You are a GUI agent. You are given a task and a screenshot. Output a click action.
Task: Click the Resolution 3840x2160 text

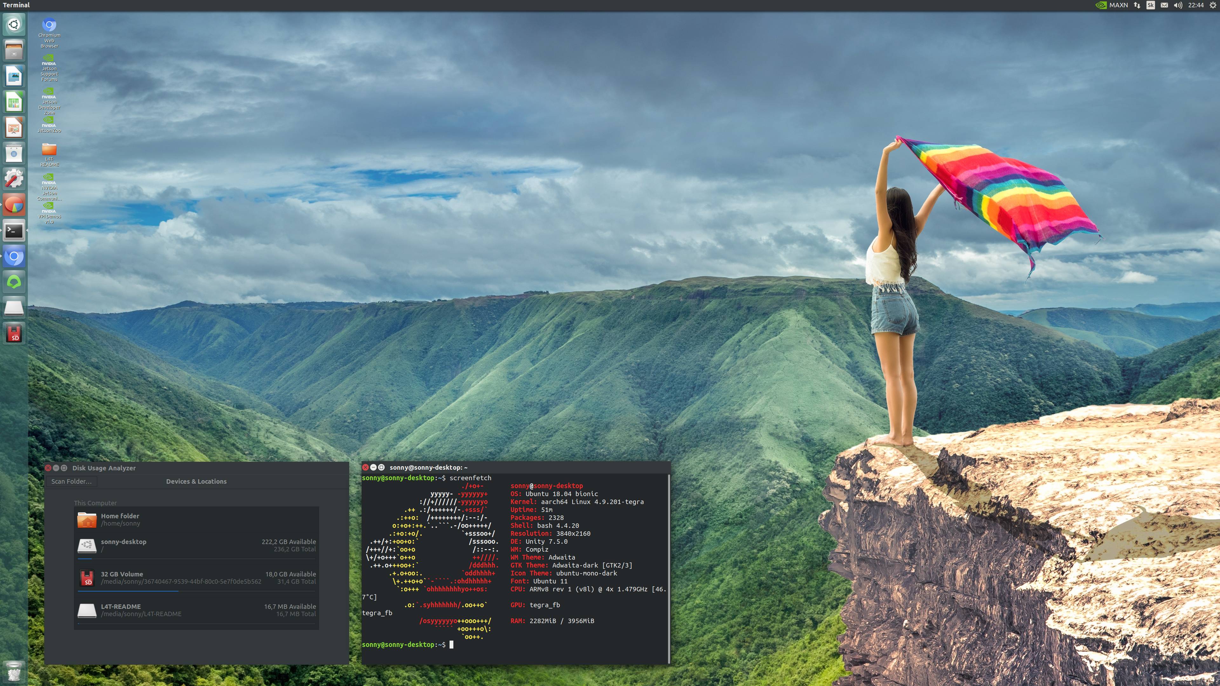click(x=550, y=533)
